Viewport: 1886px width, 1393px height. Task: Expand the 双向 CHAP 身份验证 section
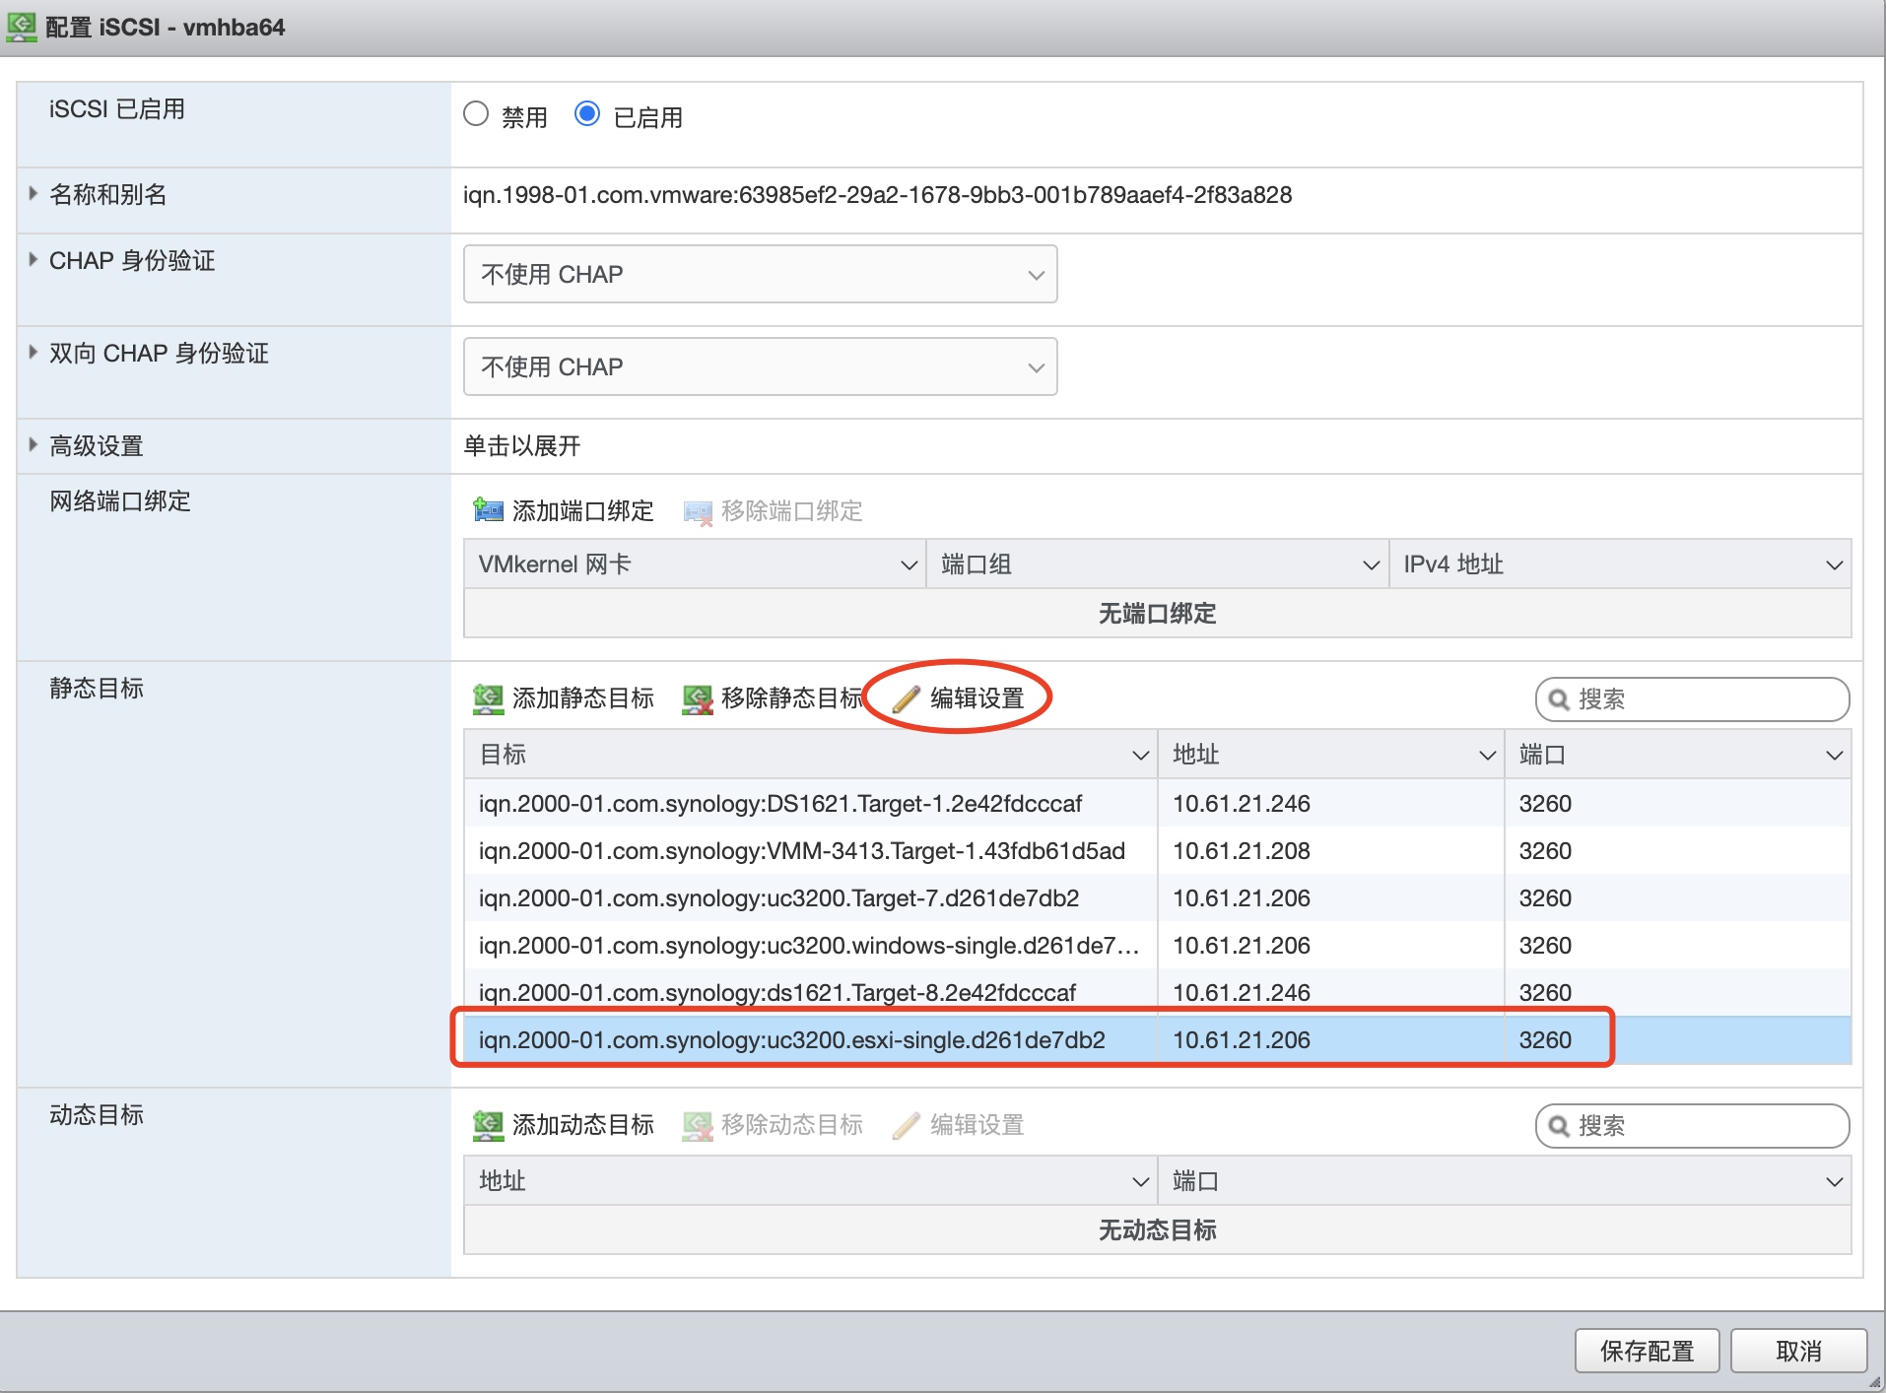click(x=33, y=353)
